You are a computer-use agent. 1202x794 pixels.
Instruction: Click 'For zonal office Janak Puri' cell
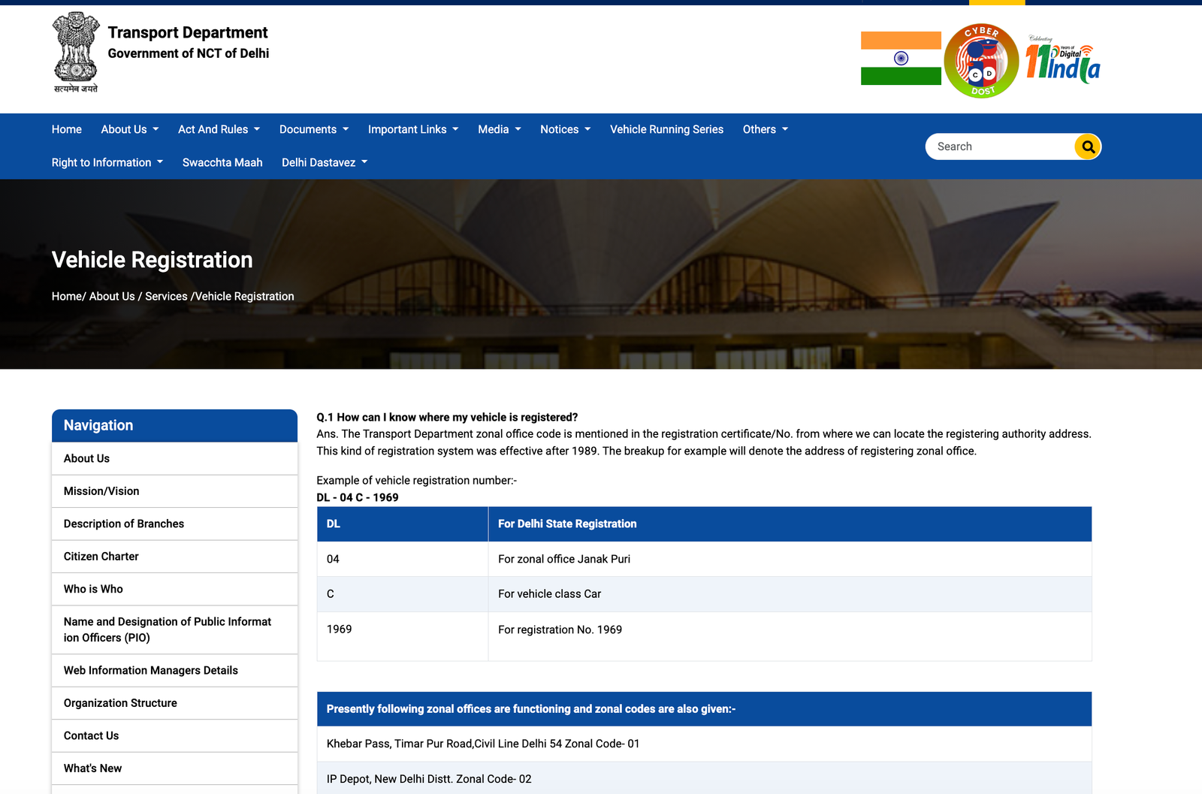(x=790, y=559)
